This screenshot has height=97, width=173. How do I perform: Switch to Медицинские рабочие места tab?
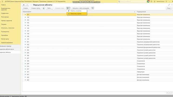(x=10, y=49)
